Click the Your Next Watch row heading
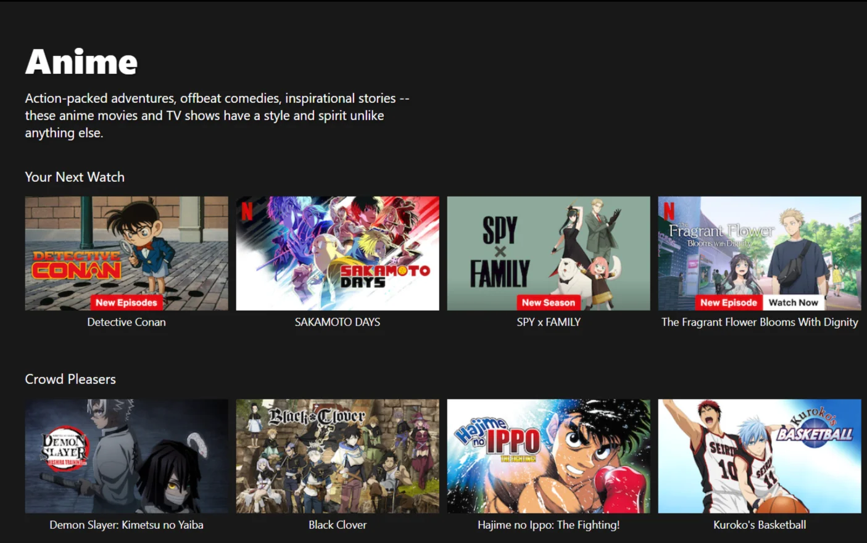Image resolution: width=867 pixels, height=543 pixels. pyautogui.click(x=75, y=178)
